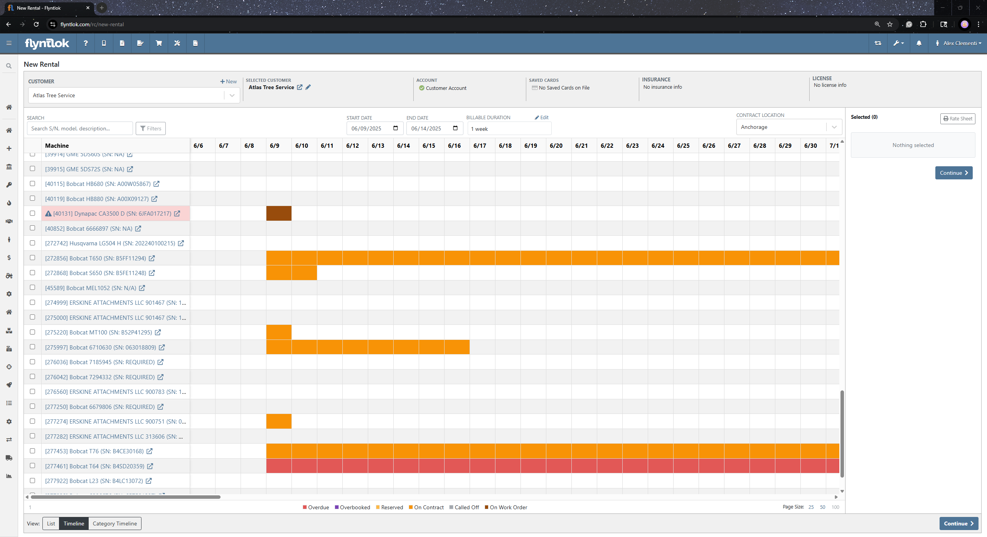
Task: Focus the machine search input field
Action: [x=80, y=128]
